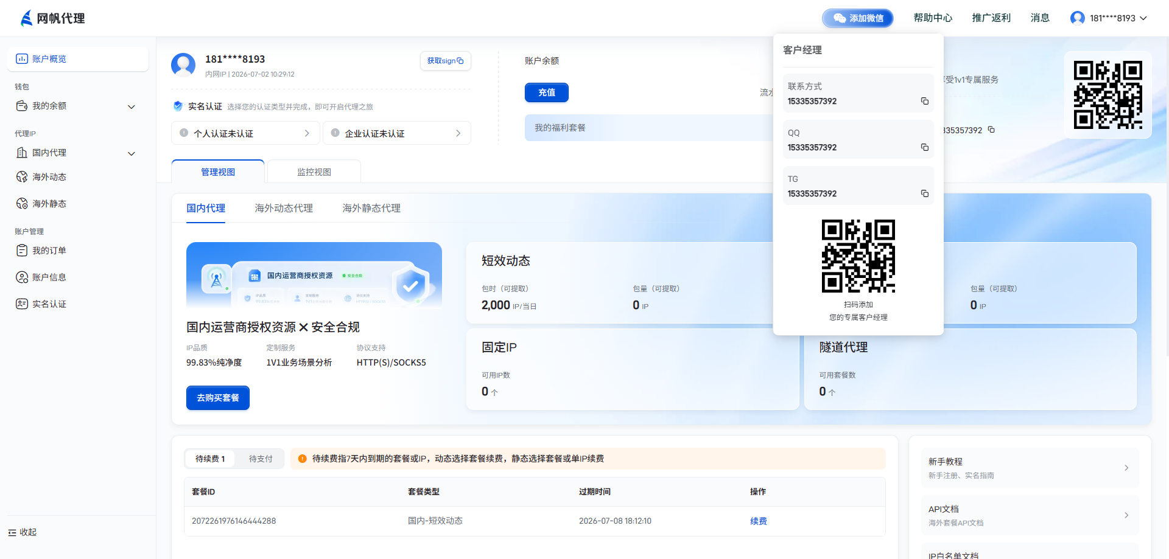Click 我的余额 wallet icon
This screenshot has height=559, width=1169.
click(22, 106)
